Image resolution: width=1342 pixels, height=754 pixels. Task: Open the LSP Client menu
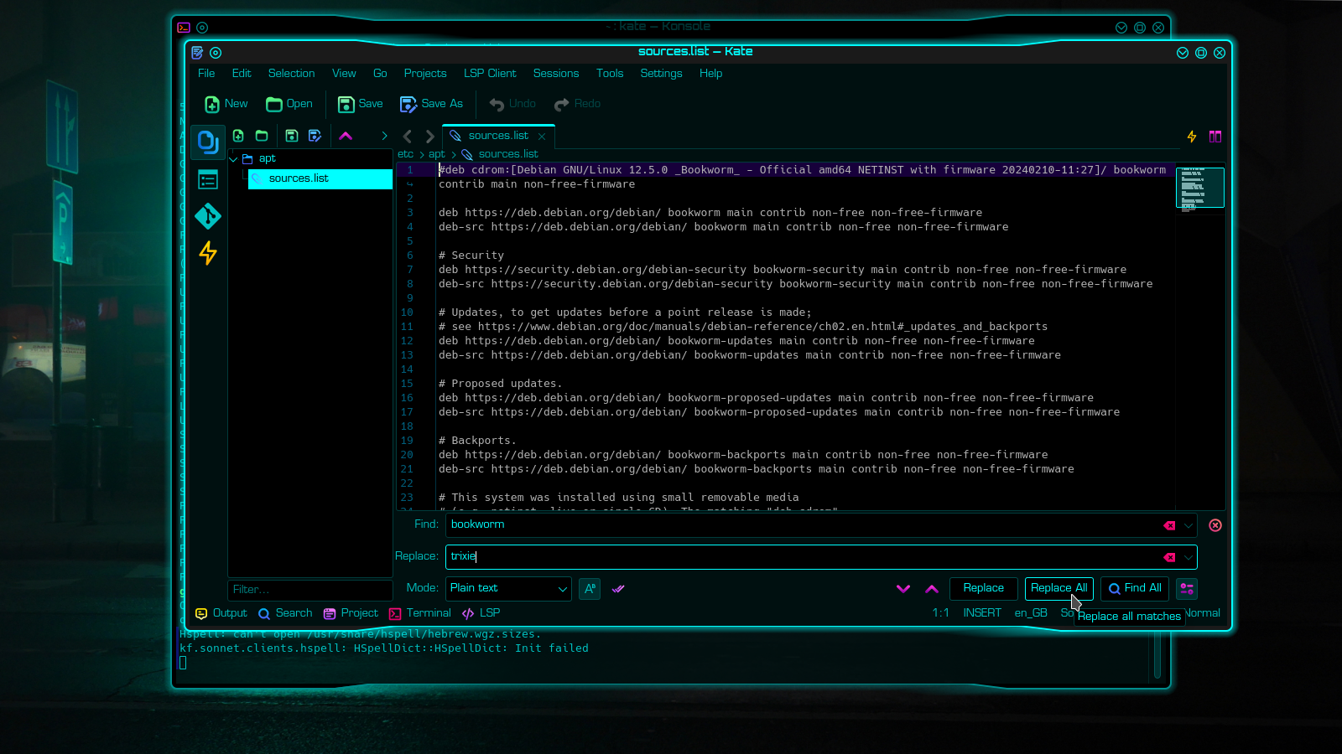tap(490, 74)
